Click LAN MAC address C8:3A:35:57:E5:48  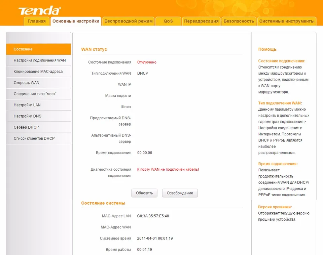(x=153, y=216)
